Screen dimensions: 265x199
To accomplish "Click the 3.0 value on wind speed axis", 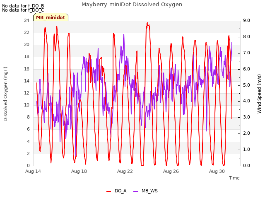I will 246,117.
